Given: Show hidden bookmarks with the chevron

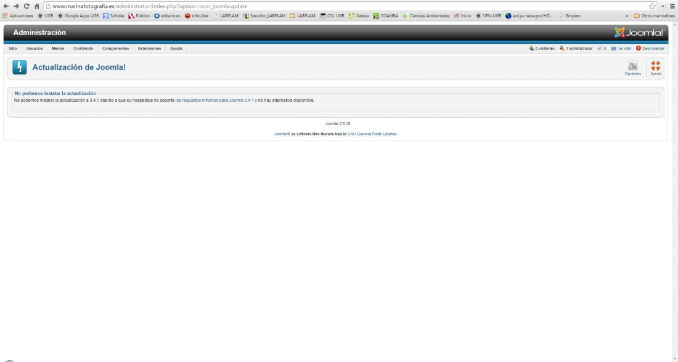Looking at the screenshot, I should (627, 15).
